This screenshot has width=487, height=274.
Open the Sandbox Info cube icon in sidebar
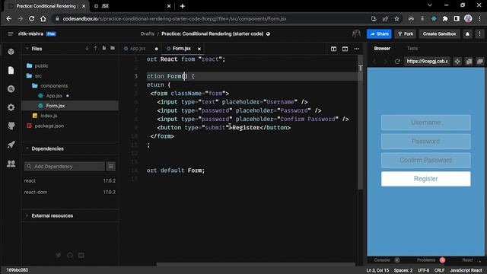click(11, 52)
